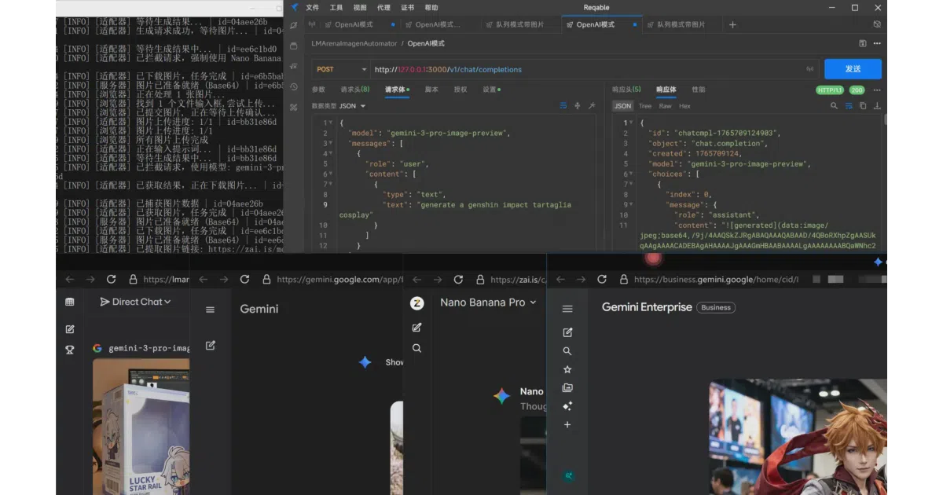This screenshot has width=943, height=495.
Task: Switch to the 性能 response tab
Action: coord(699,90)
